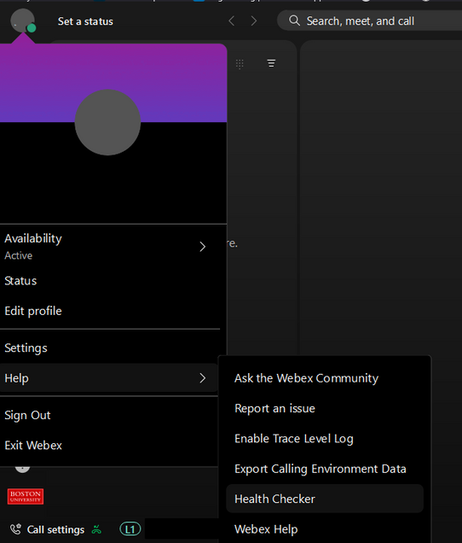This screenshot has width=462, height=543.
Task: Open the Help menu item
Action: tap(108, 378)
